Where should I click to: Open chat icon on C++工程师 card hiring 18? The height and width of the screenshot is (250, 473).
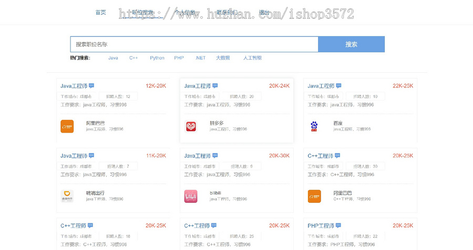(90, 225)
